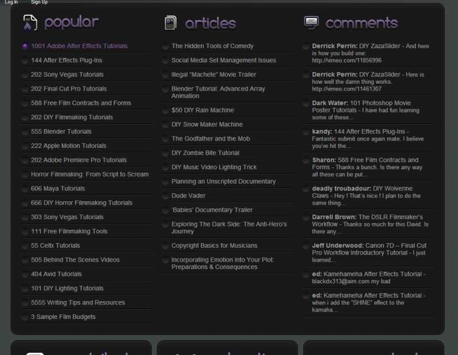This screenshot has height=355, width=458.
Task: Open 101 DIY Lighting Tutorials
Action: [67, 288]
